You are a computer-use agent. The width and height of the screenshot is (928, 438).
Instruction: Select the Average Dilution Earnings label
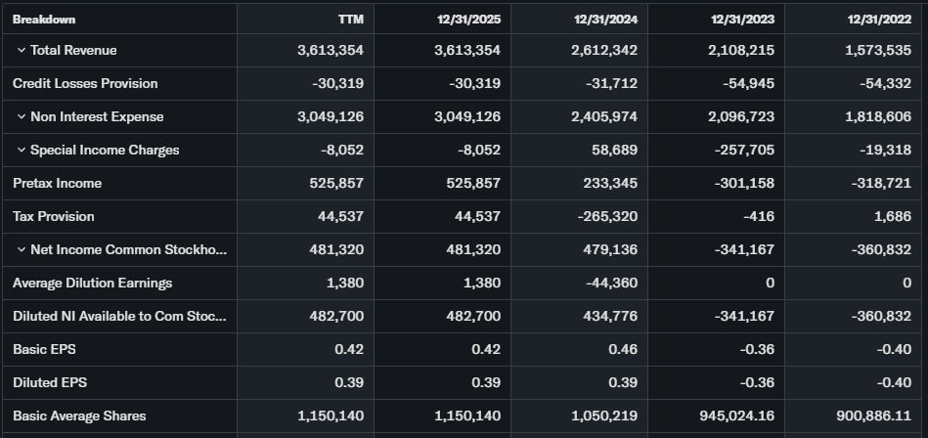click(x=92, y=283)
